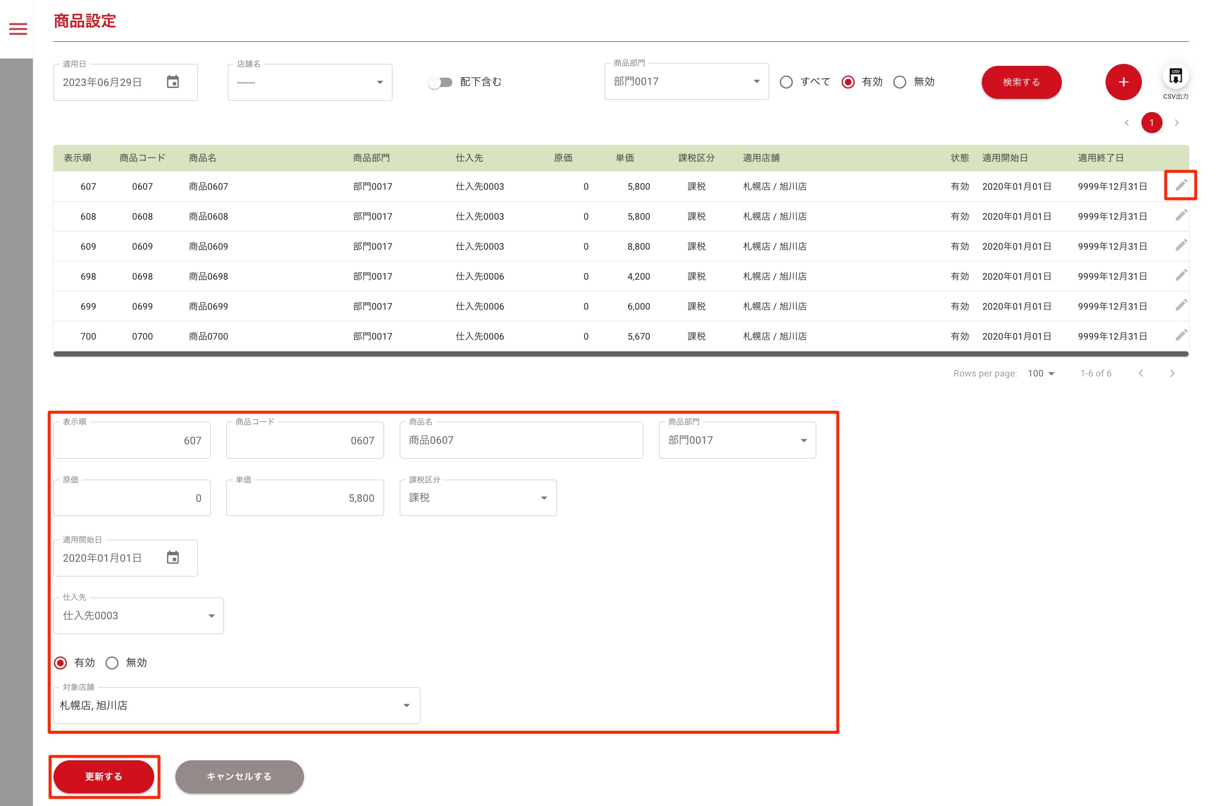Open the 店舗名 dropdown
This screenshot has width=1219, height=806.
coord(310,82)
